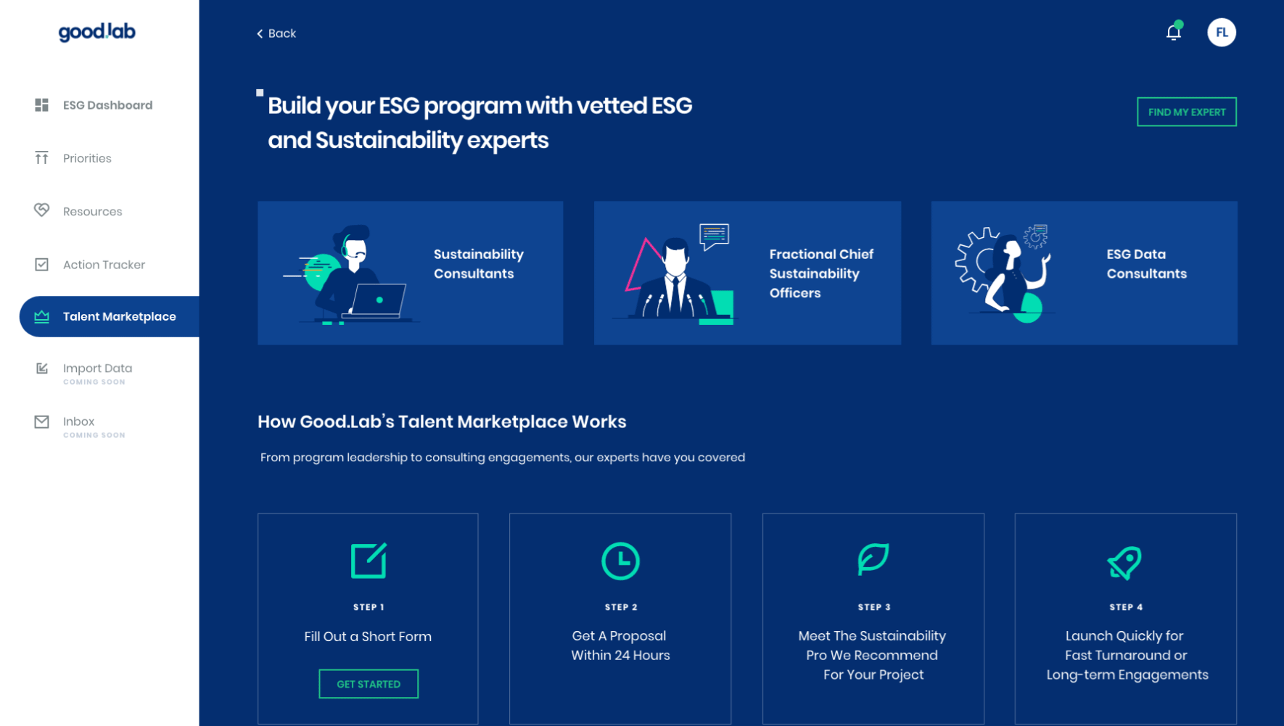Viewport: 1284px width, 726px height.
Task: Open the ESG Data Consultants card title
Action: [1146, 264]
